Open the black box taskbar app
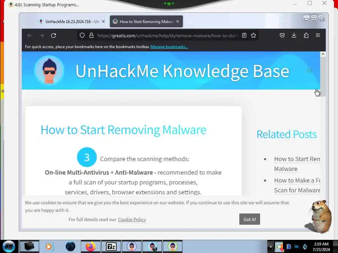Image resolution: width=338 pixels, height=253 pixels. coord(29,246)
